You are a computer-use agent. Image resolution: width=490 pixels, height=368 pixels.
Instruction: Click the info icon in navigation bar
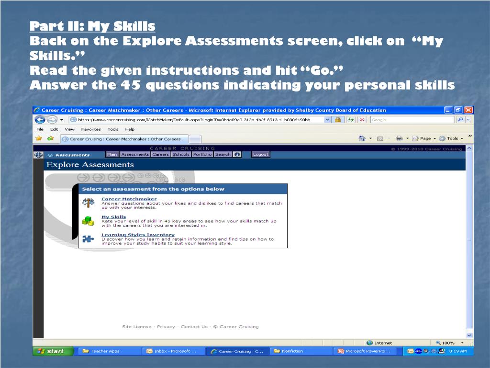(237, 154)
